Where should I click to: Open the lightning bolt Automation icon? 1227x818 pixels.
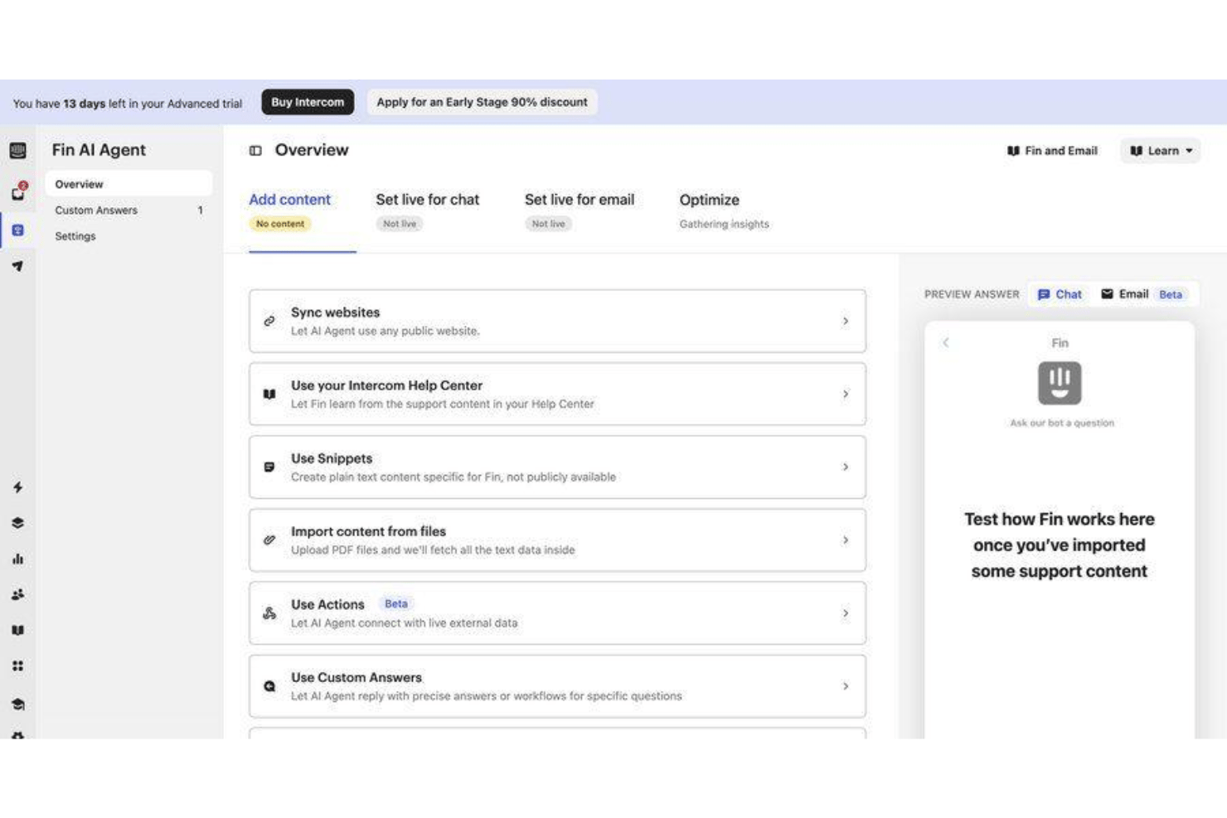click(17, 487)
